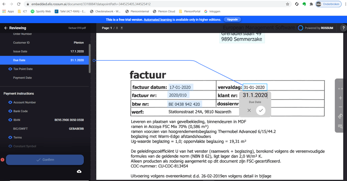Screen dimensions: 347x181
Task: Select the BIC/SWIFT field row
Action: [x=44, y=129]
